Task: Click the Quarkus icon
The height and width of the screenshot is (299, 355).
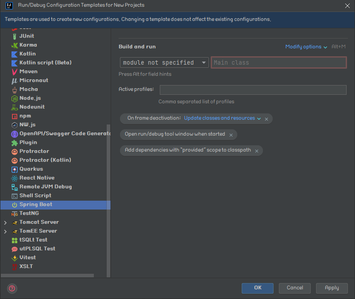Action: pyautogui.click(x=15, y=169)
